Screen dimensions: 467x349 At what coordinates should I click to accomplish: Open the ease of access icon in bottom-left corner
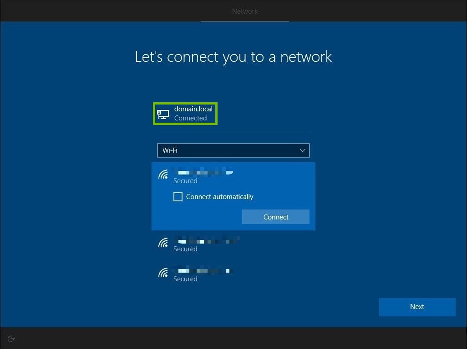11,338
